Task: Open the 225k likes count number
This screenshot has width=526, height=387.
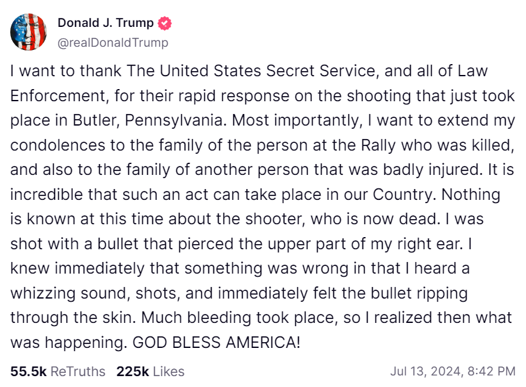Action: click(133, 371)
